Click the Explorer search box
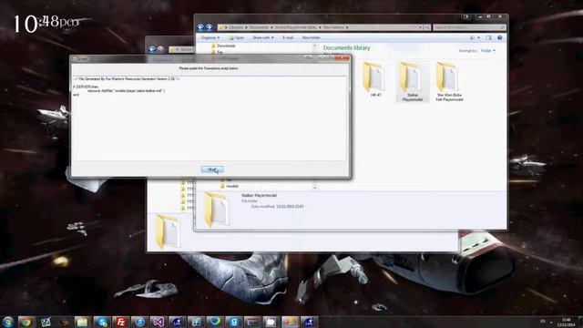 469,27
